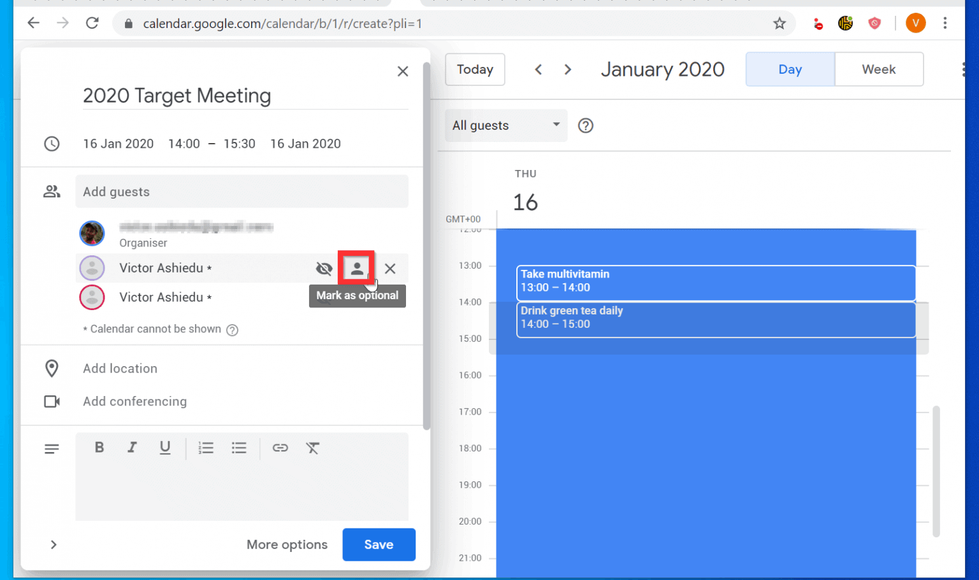
Task: Insert a numbered list in description
Action: [x=206, y=448]
